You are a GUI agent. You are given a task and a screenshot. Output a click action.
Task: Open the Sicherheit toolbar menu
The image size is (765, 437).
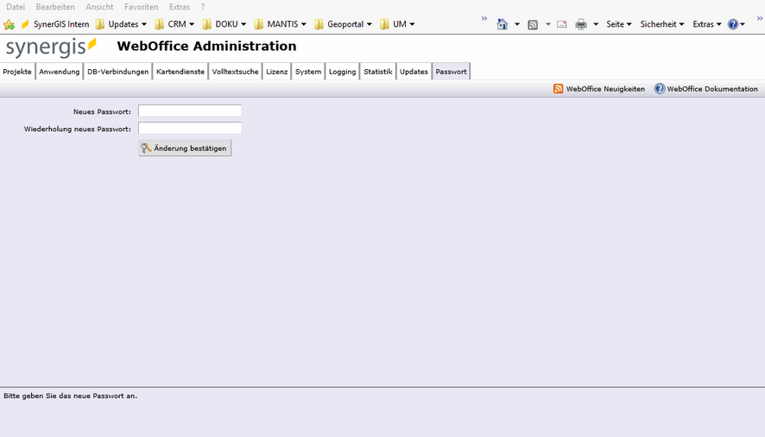662,24
